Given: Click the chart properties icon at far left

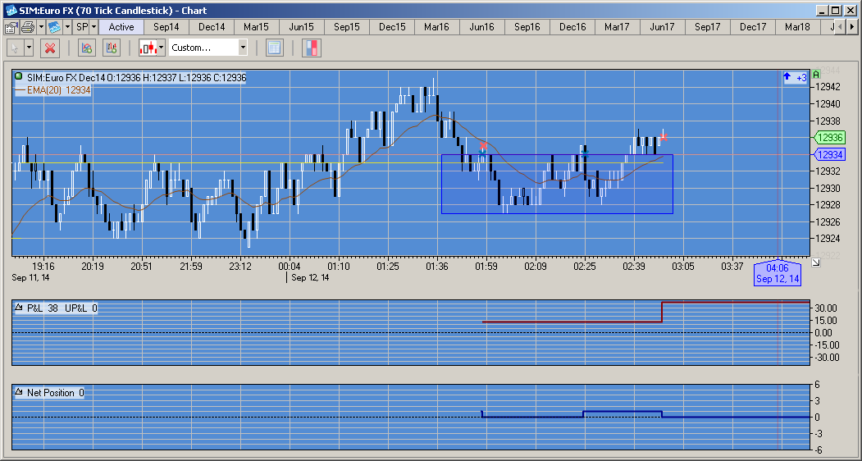Looking at the screenshot, I should (x=11, y=27).
